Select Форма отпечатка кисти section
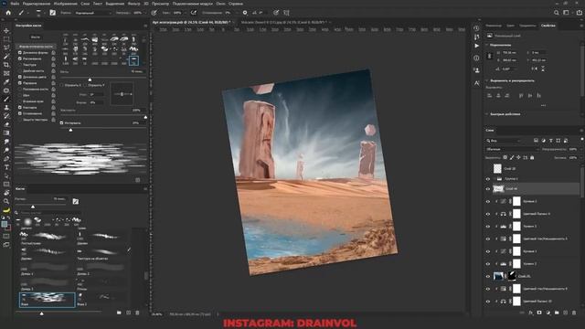Image resolution: width=585 pixels, height=329 pixels. pos(36,47)
